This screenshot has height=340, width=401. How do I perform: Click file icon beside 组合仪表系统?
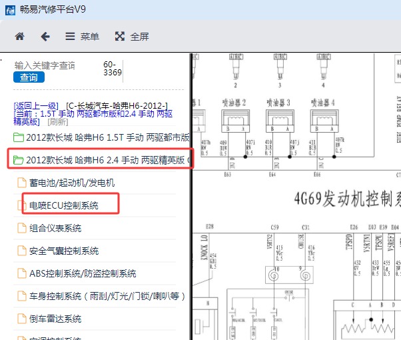tap(22, 228)
